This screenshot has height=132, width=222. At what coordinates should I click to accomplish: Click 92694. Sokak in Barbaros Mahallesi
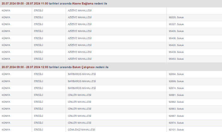click(x=176, y=74)
